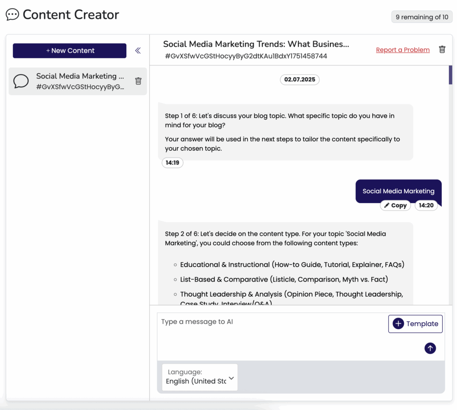Click the 'Social Media Marketing' user message bubble
This screenshot has width=457, height=410.
pyautogui.click(x=399, y=191)
